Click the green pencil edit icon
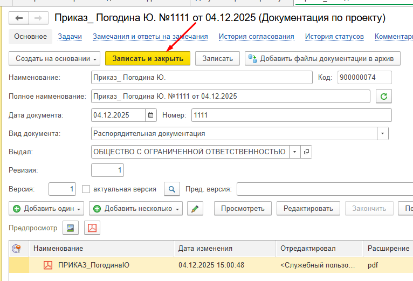This screenshot has height=281, width=413. 195,209
